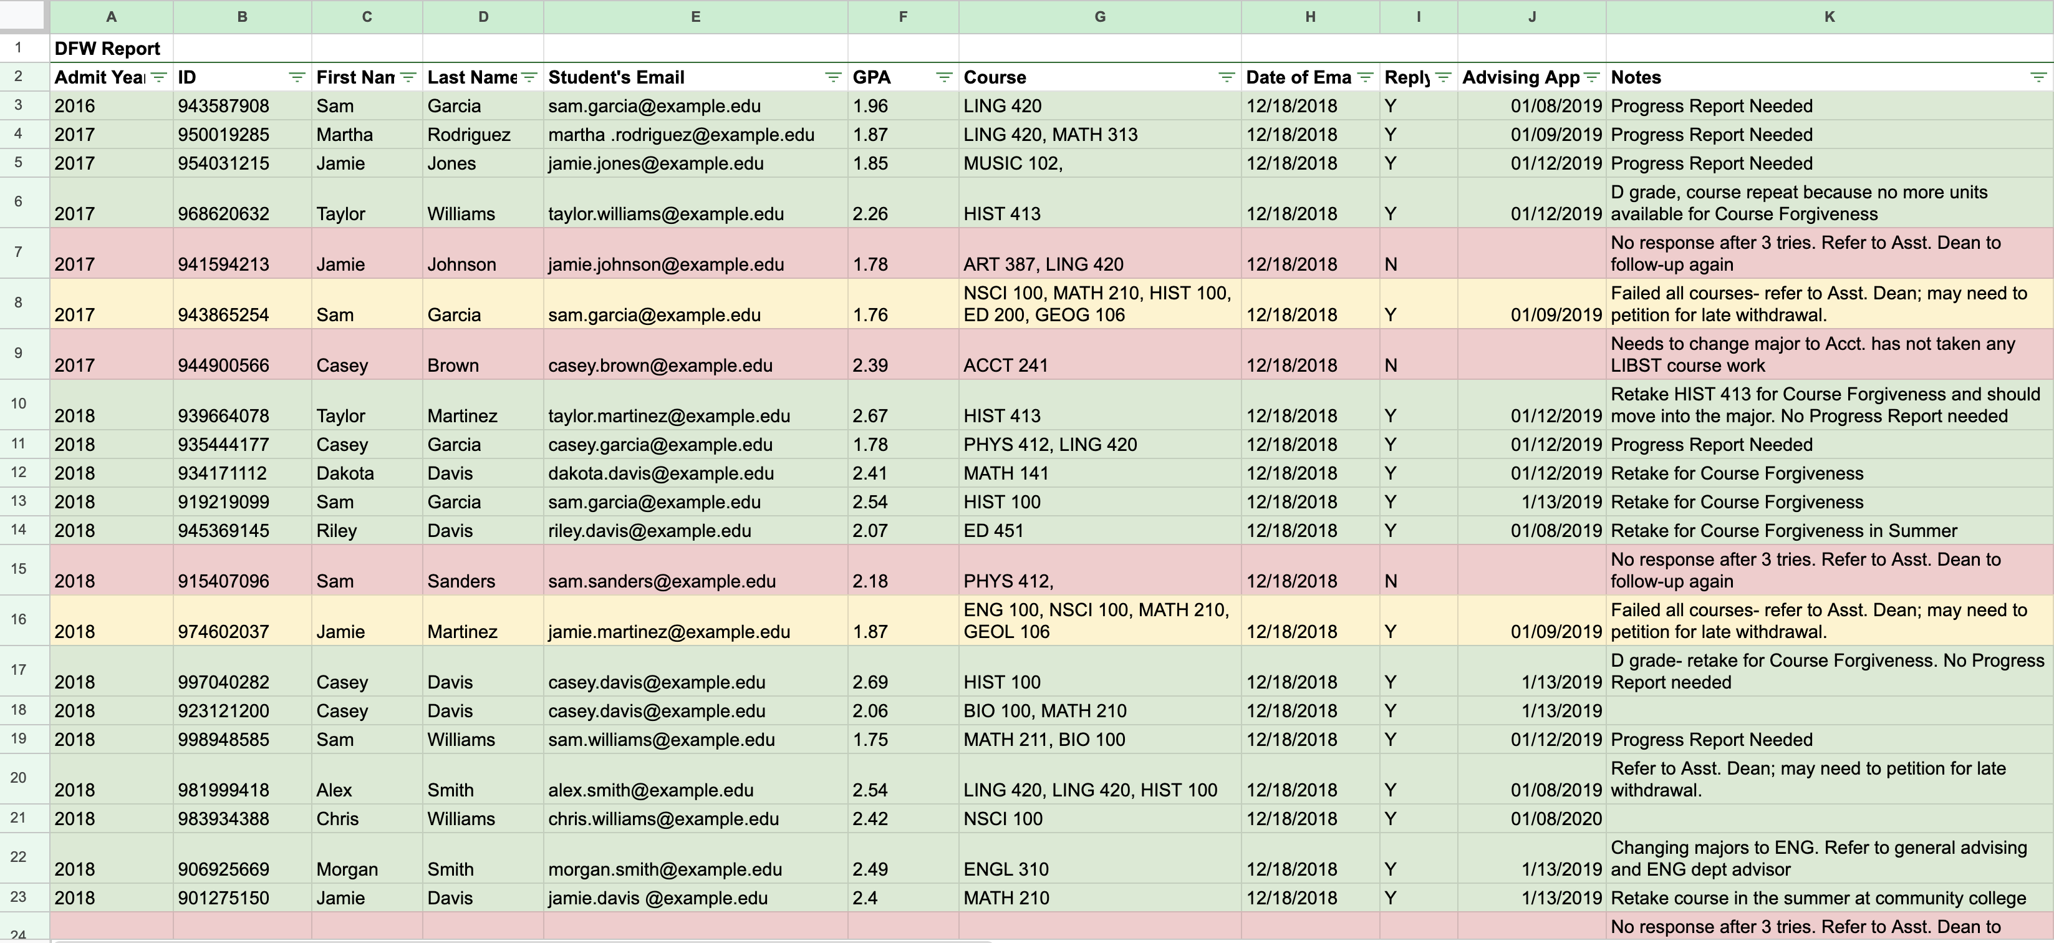This screenshot has height=943, width=2054.
Task: Select first name Dakota cell
Action: [x=367, y=473]
